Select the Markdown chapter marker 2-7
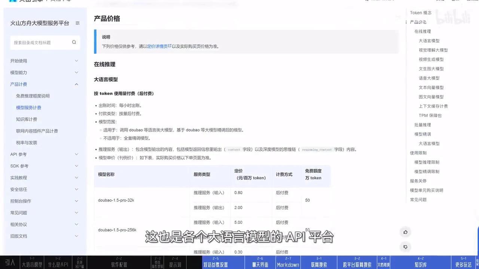 point(288,262)
